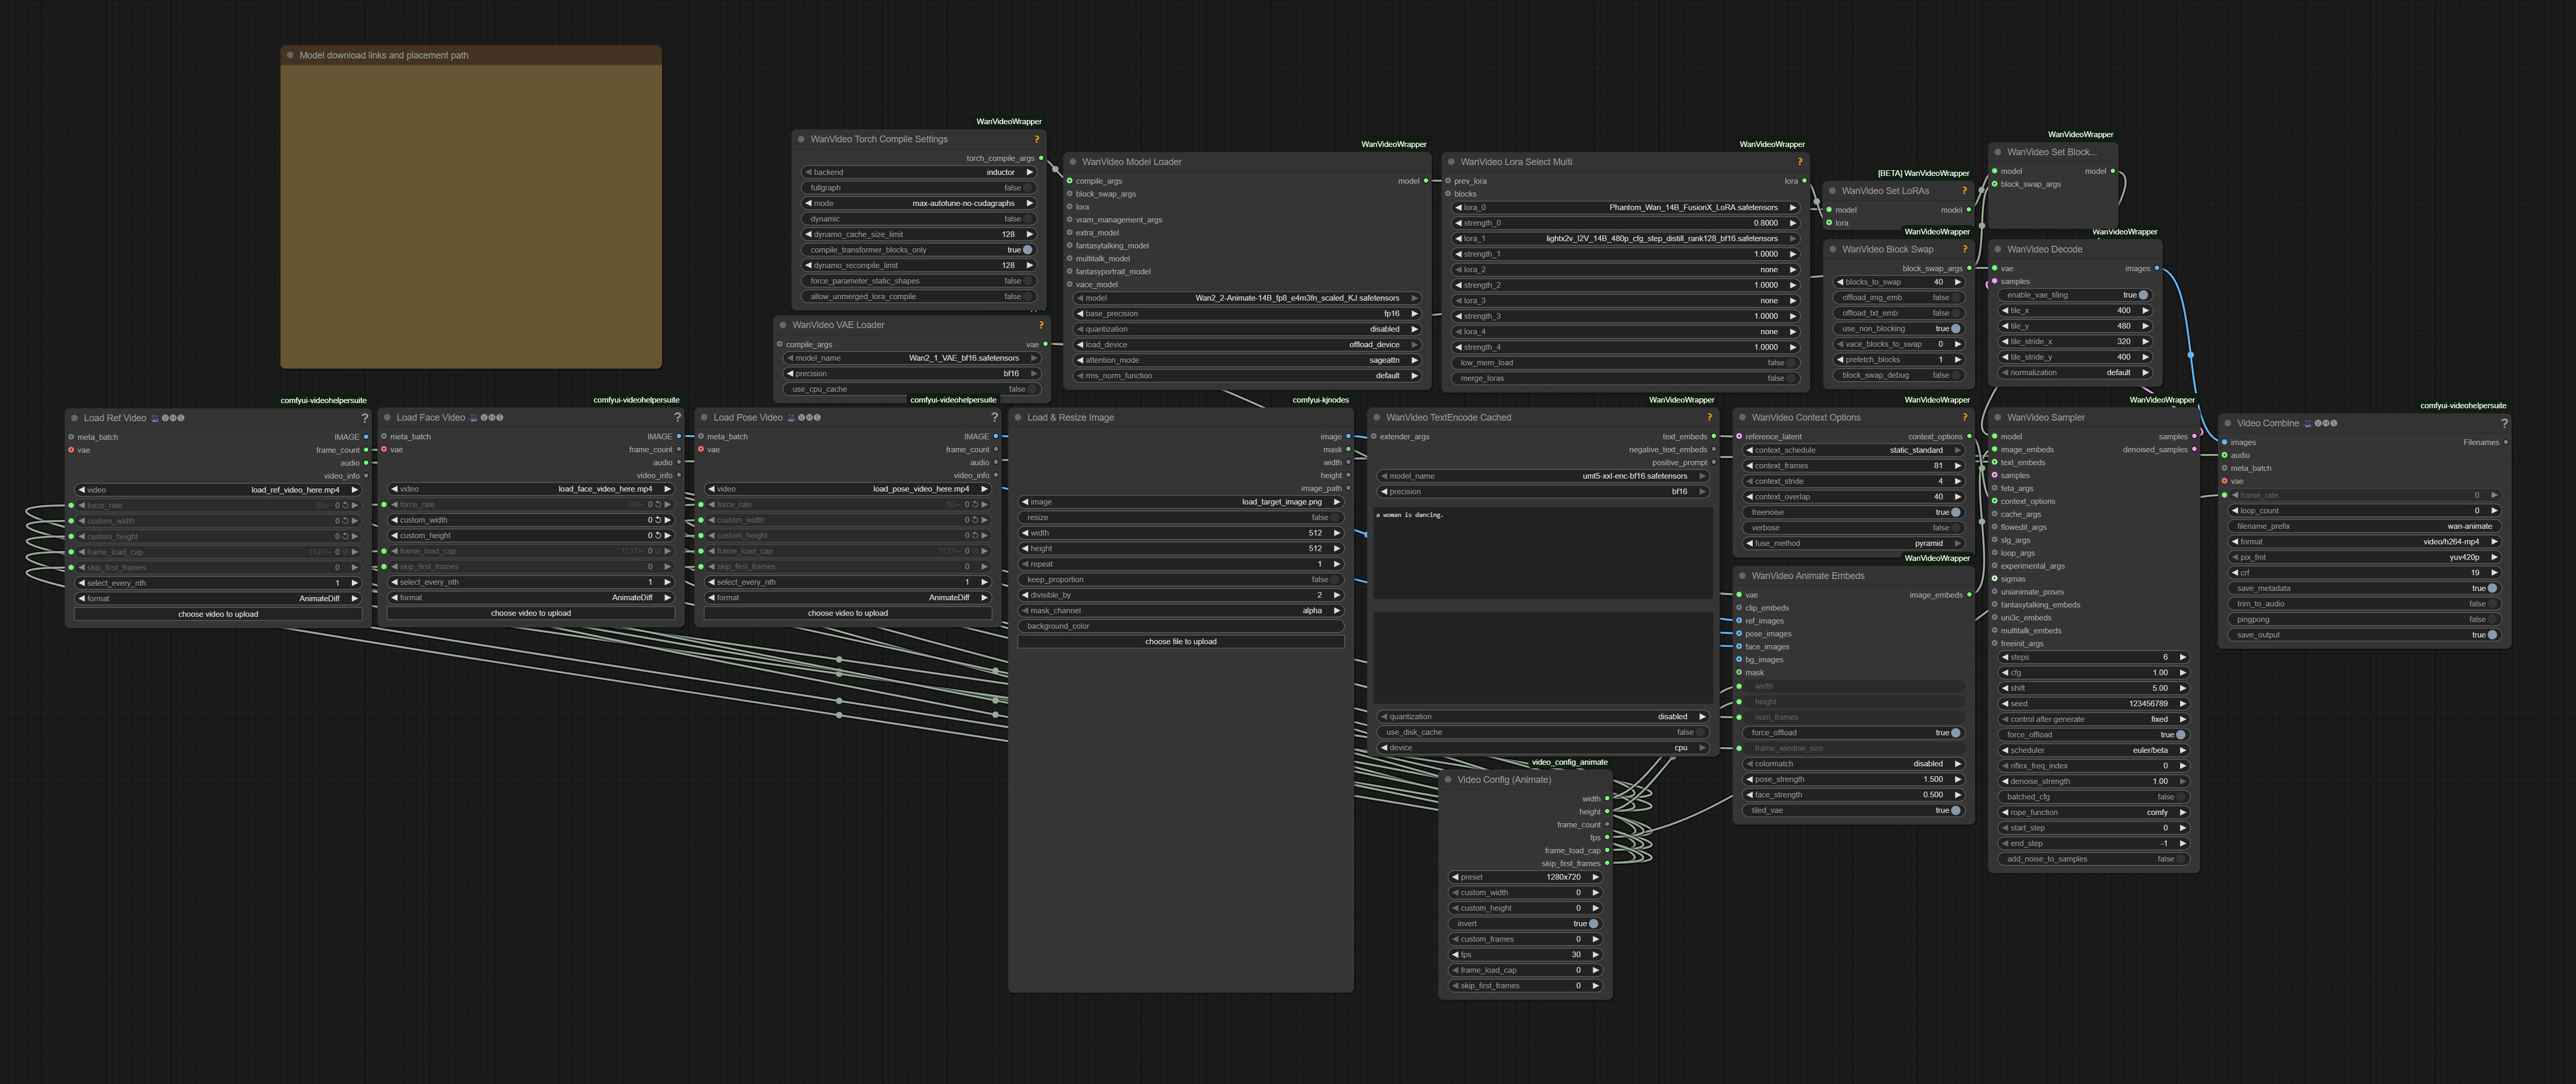Open help on WanVideo Context Options node

pyautogui.click(x=1965, y=418)
